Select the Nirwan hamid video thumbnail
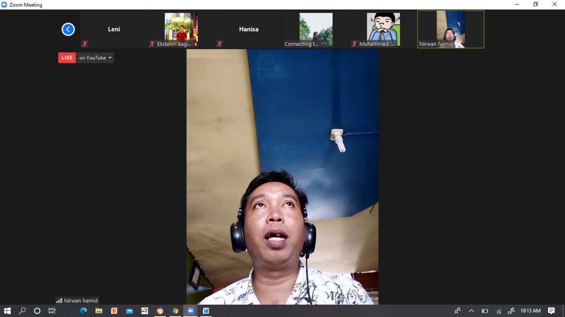Screen dimensions: 565x317 pyautogui.click(x=450, y=29)
